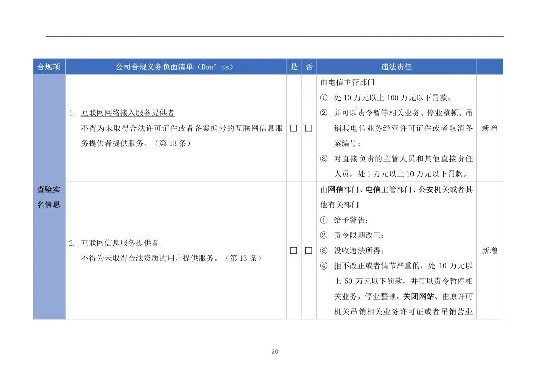Click underlined 互联网网络接入服务提供者 text
550x388 pixels.
point(128,113)
